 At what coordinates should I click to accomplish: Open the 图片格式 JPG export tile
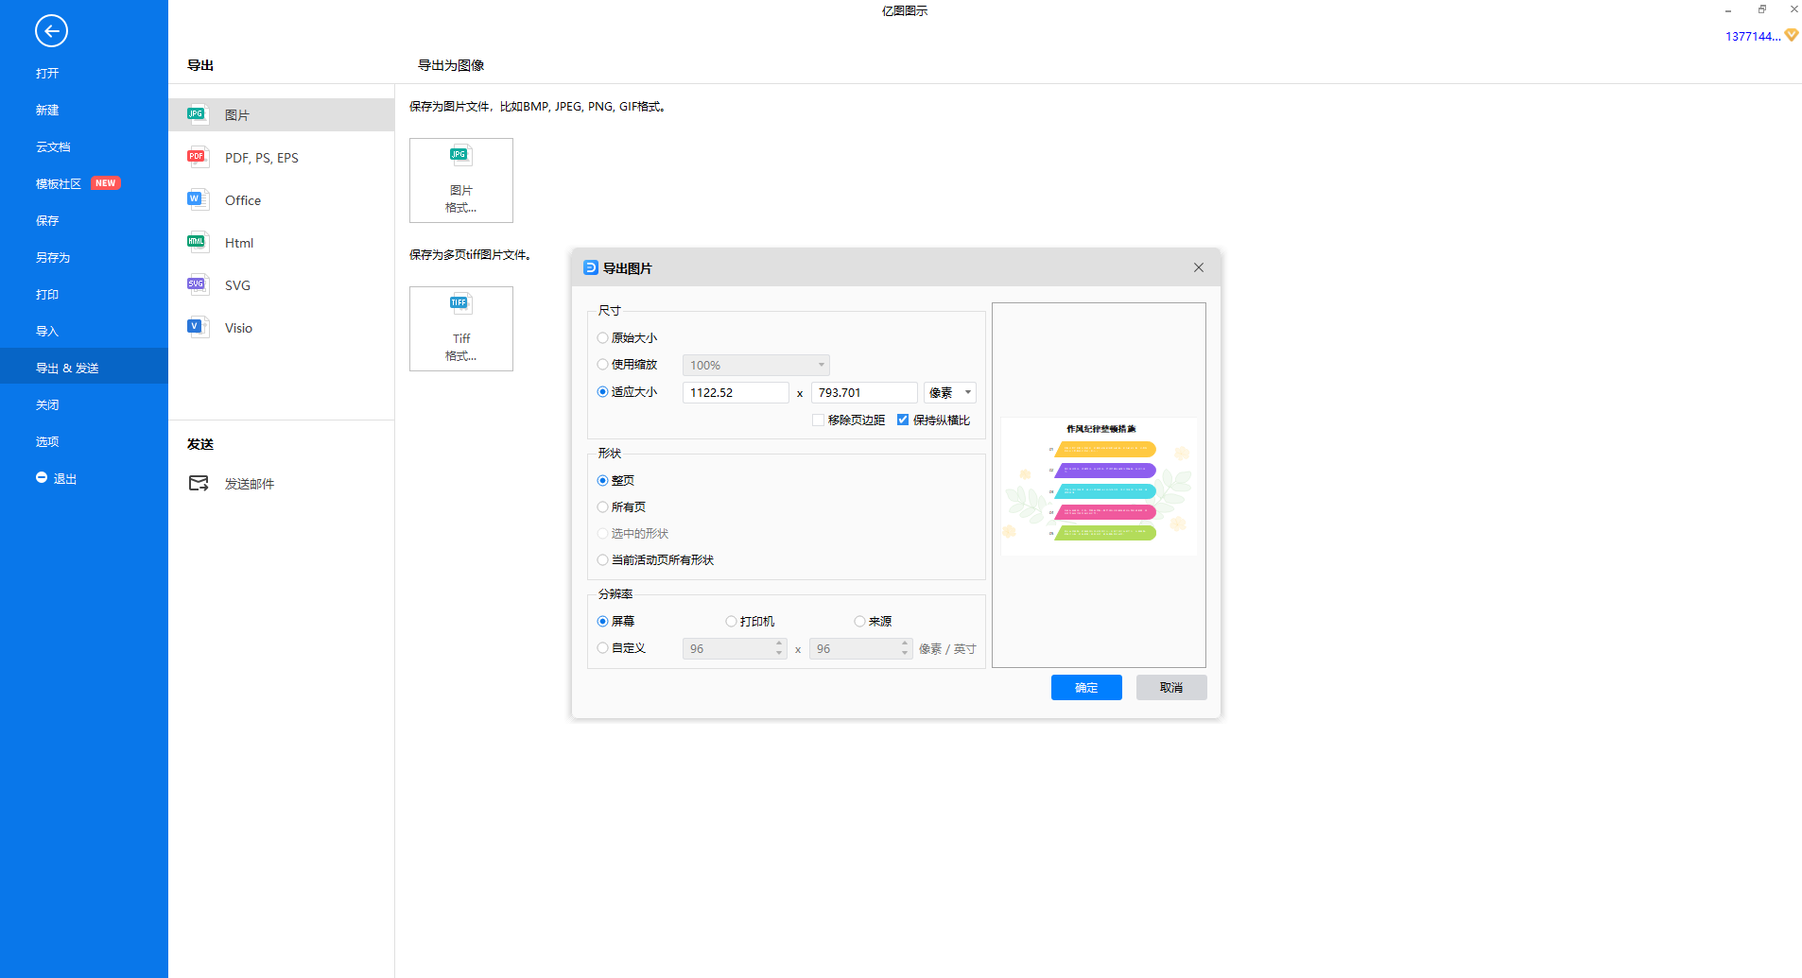461,180
